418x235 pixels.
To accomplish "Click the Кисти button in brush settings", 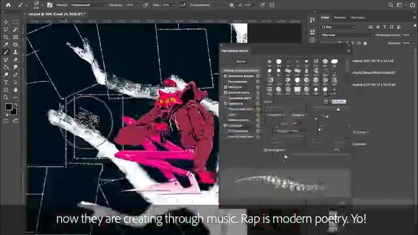I will [241, 61].
